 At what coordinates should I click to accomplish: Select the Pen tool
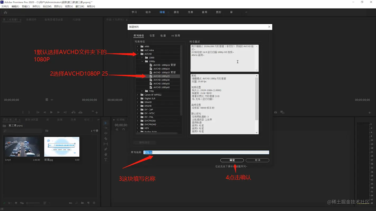click(106, 149)
